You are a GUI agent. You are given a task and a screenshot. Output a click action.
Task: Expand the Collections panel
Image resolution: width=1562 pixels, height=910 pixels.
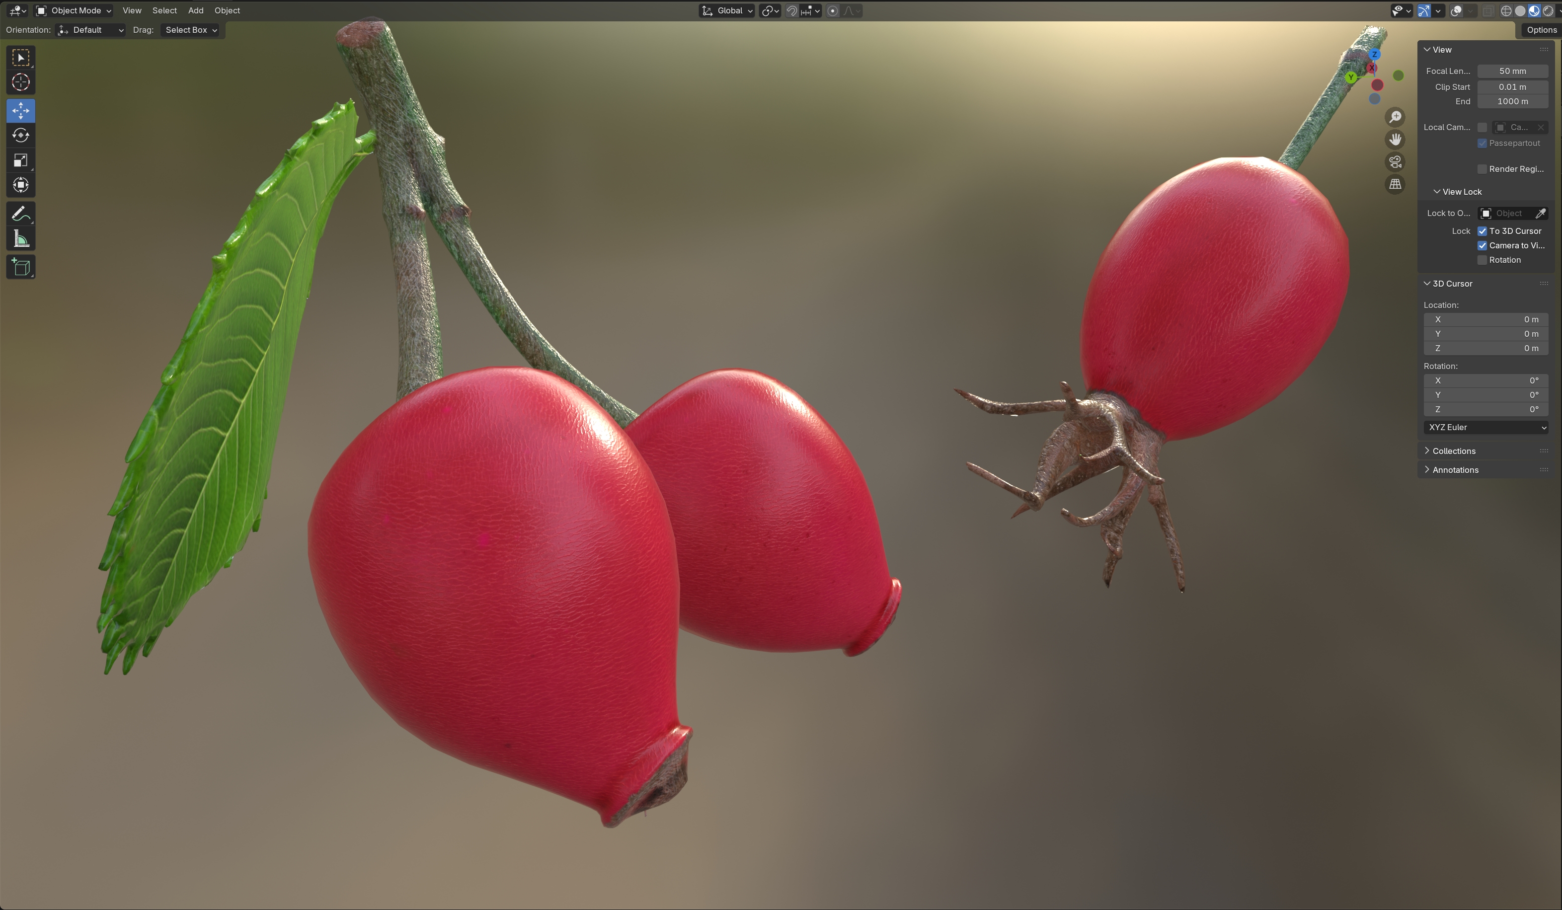1453,451
